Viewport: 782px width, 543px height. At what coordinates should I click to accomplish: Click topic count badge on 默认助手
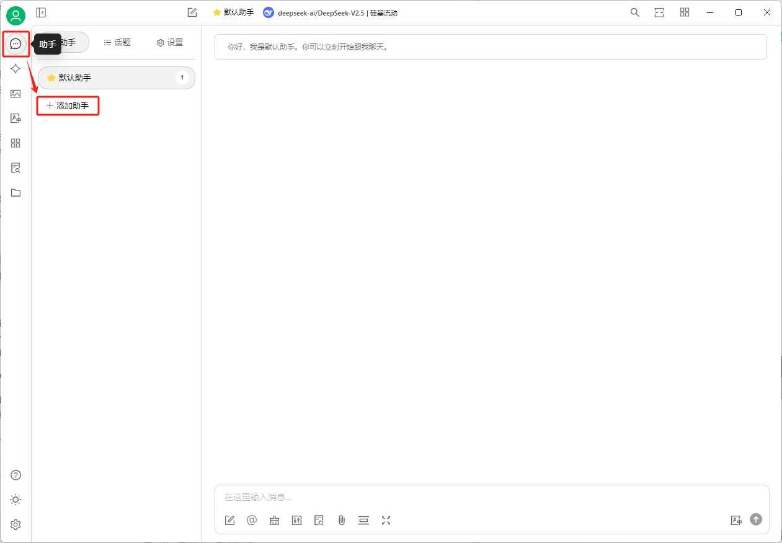182,78
